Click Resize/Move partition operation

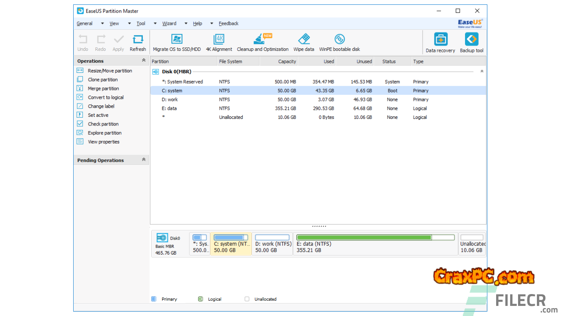click(x=110, y=71)
